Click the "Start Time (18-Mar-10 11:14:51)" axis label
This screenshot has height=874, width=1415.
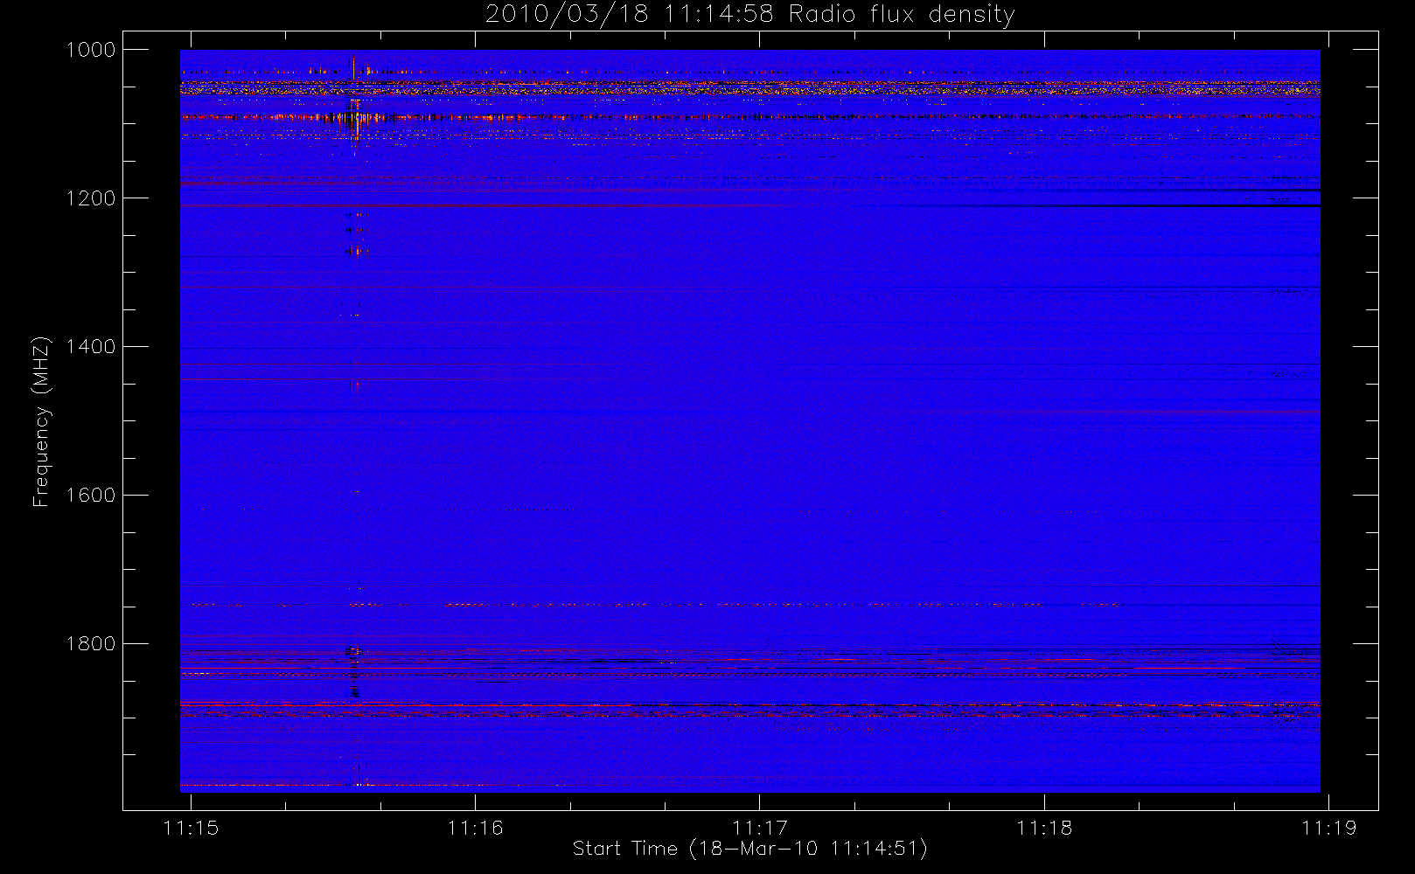coord(749,849)
